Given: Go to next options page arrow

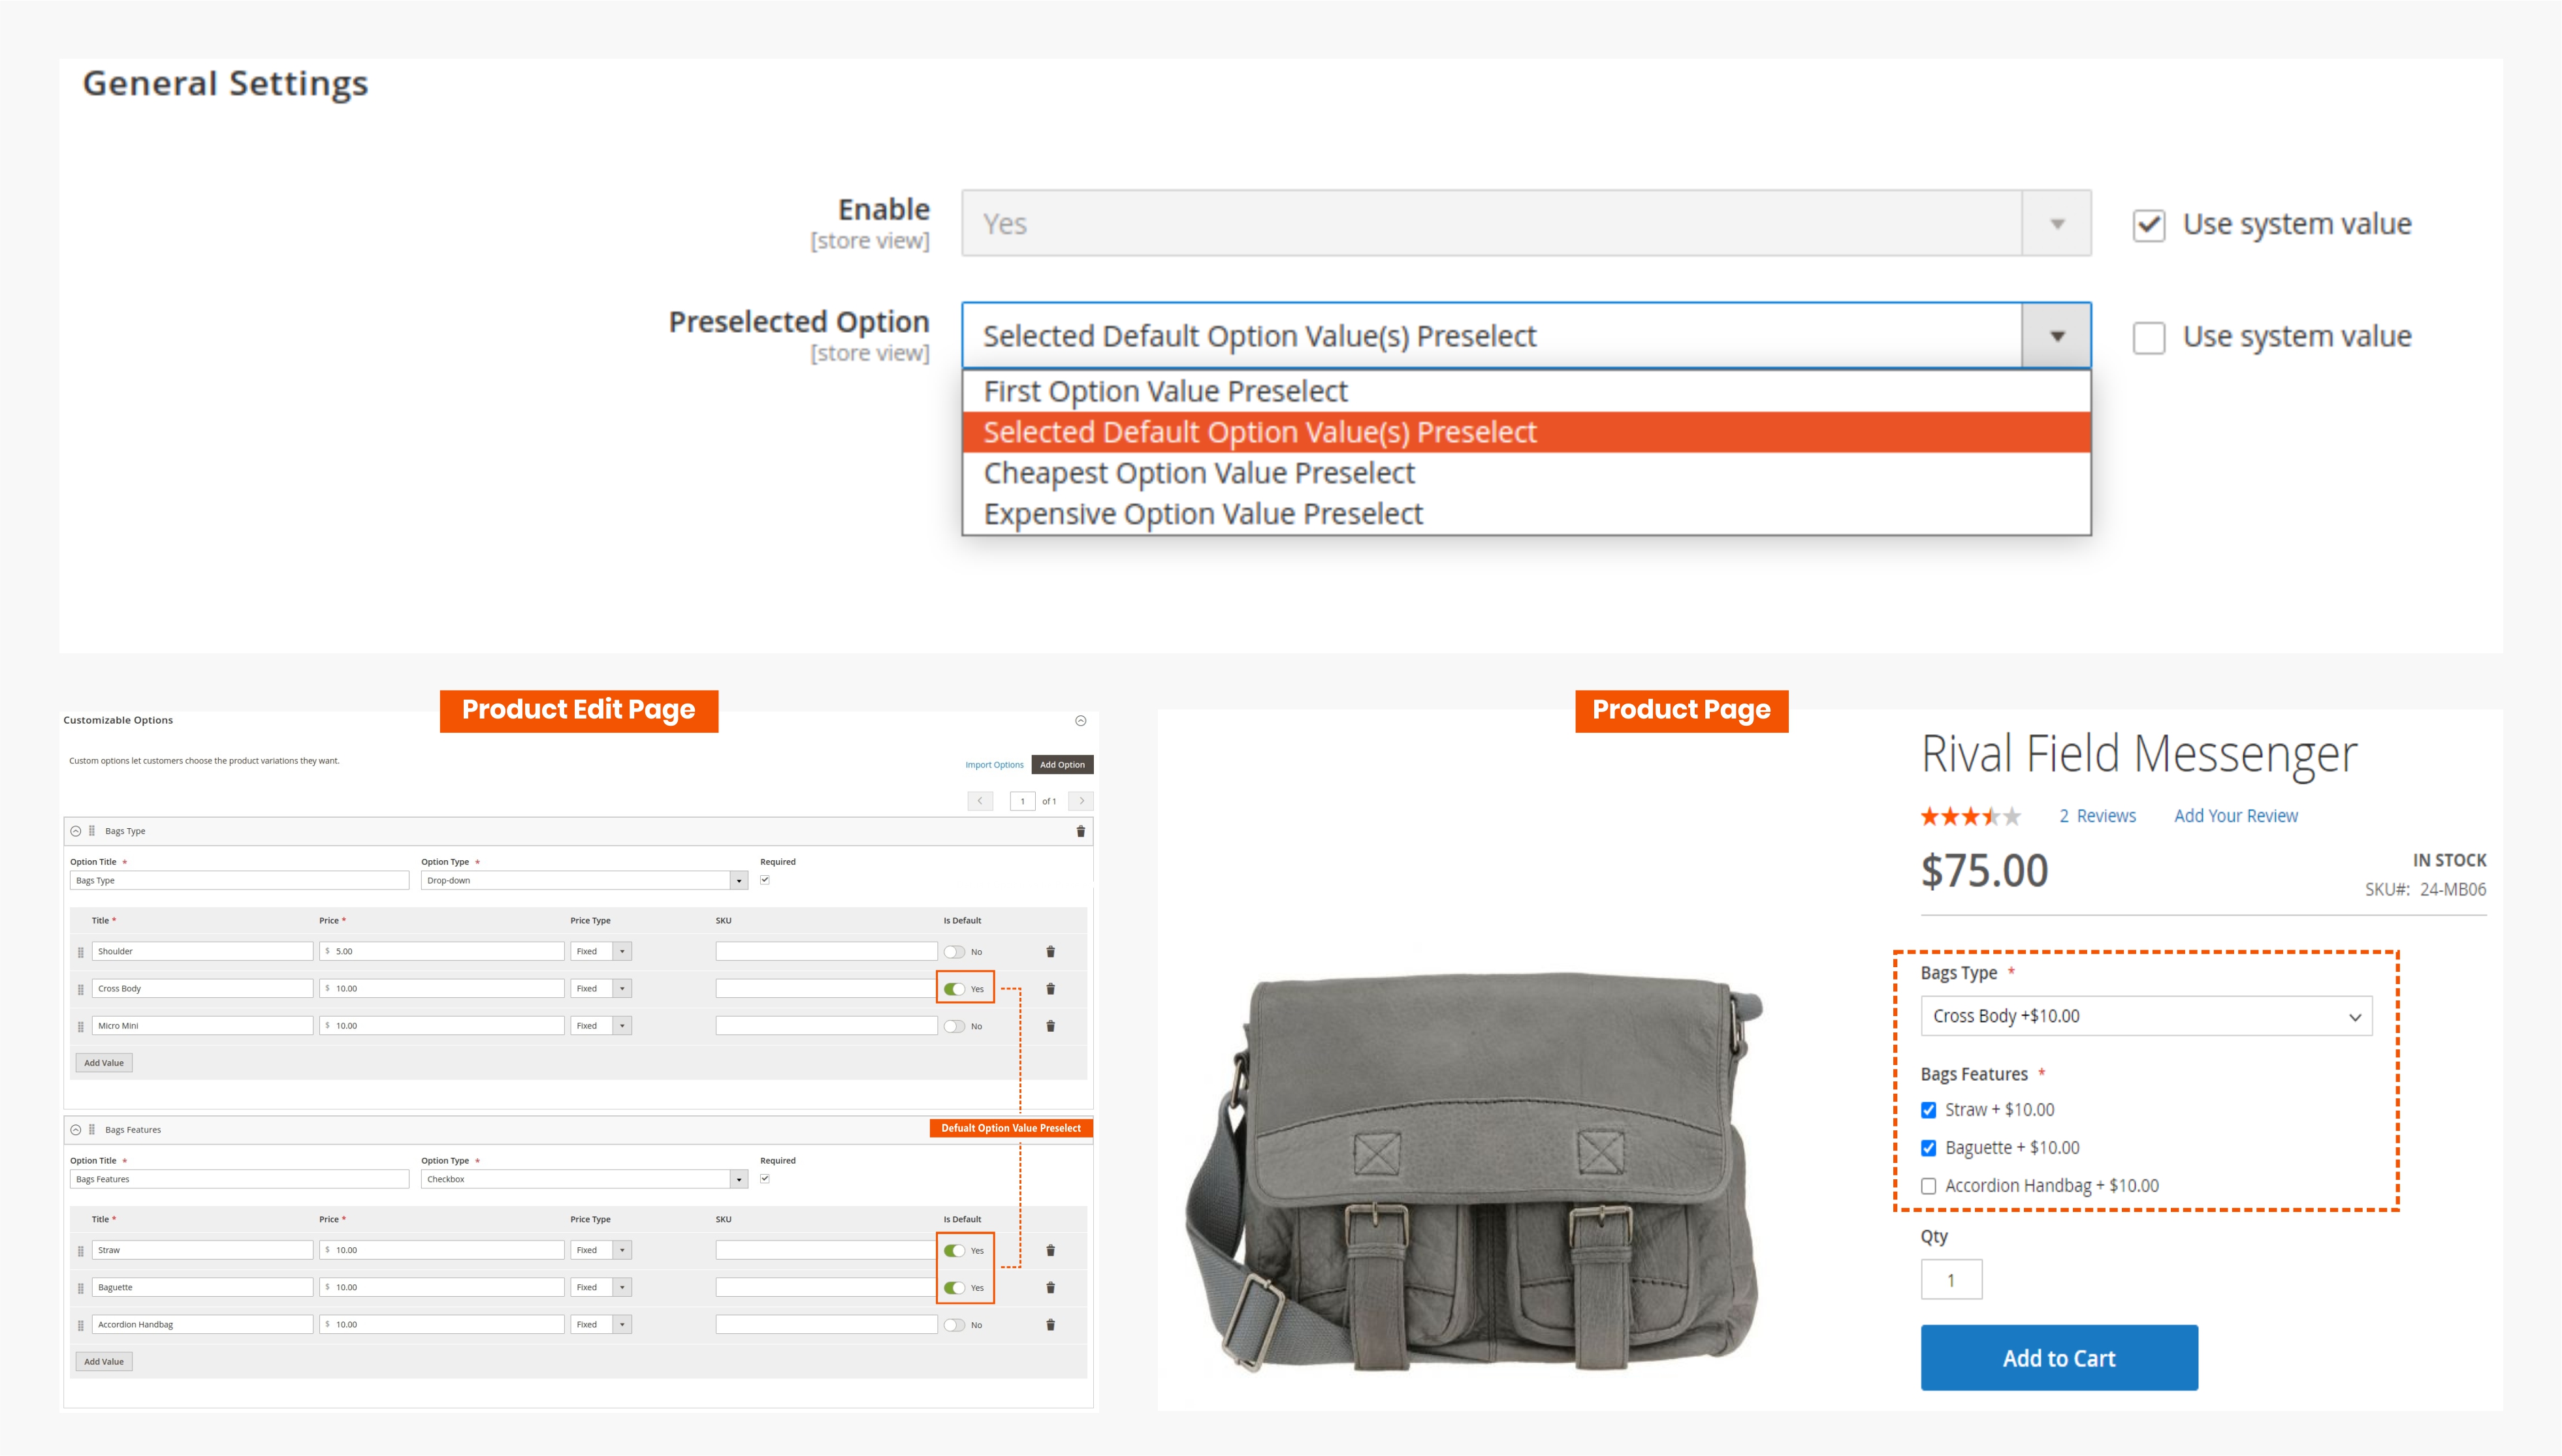Looking at the screenshot, I should pyautogui.click(x=1081, y=801).
